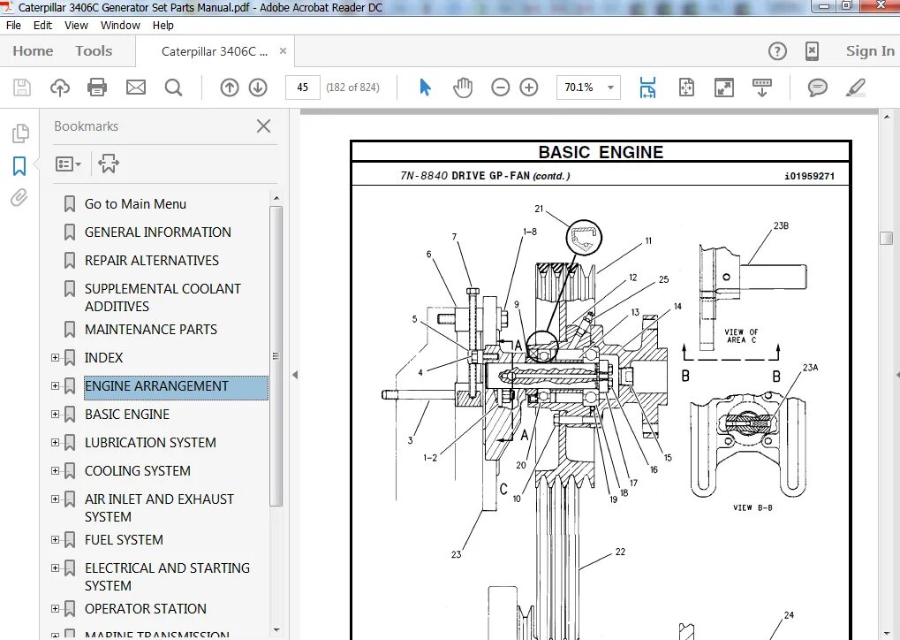The height and width of the screenshot is (640, 900).
Task: Open the attachments paperclip panel icon
Action: pyautogui.click(x=19, y=198)
